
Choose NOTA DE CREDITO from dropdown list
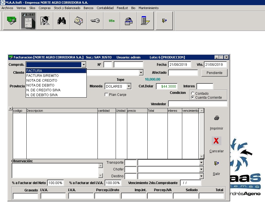(42, 81)
